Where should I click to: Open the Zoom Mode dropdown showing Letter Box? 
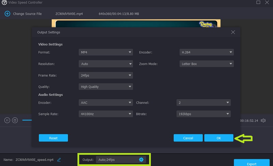click(206, 64)
